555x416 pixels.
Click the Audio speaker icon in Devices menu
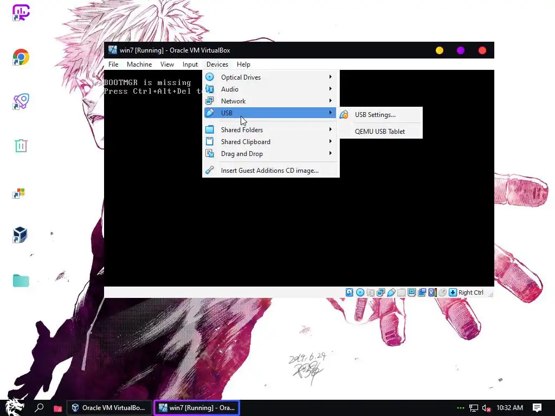pos(210,89)
